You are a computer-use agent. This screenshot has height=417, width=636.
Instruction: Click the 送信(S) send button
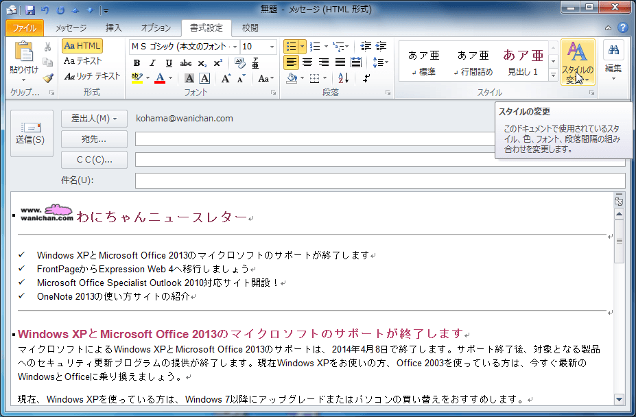(32, 133)
